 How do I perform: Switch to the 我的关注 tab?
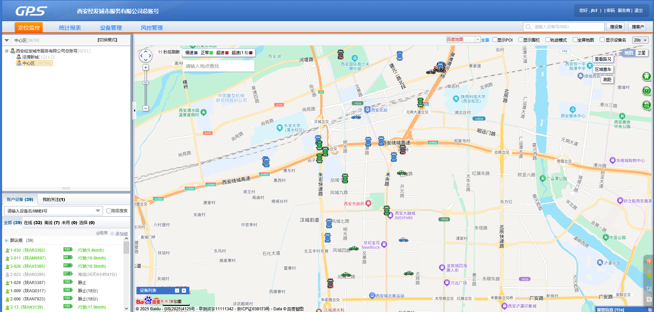54,199
